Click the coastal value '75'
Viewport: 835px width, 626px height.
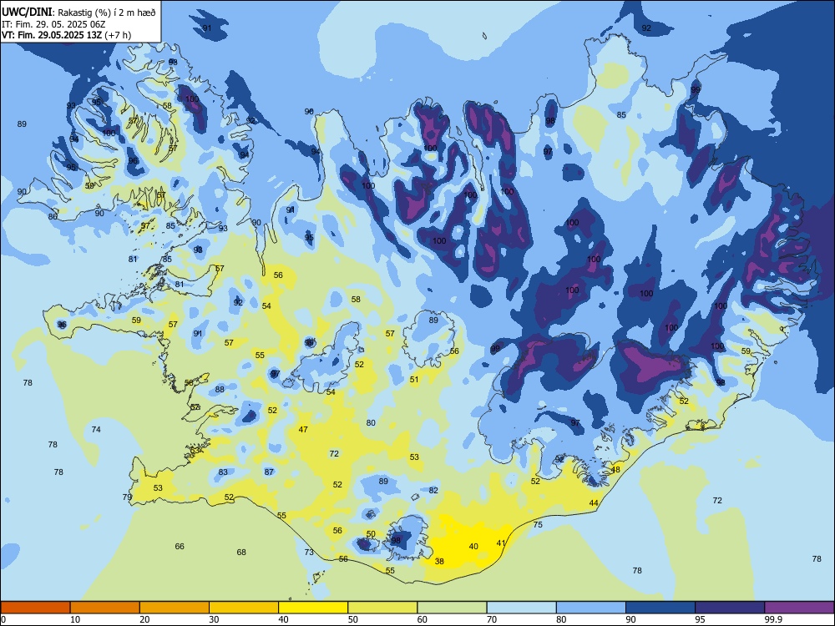[x=538, y=524]
